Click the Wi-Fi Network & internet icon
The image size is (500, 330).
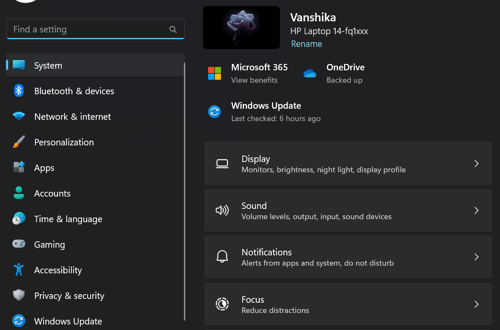(19, 116)
